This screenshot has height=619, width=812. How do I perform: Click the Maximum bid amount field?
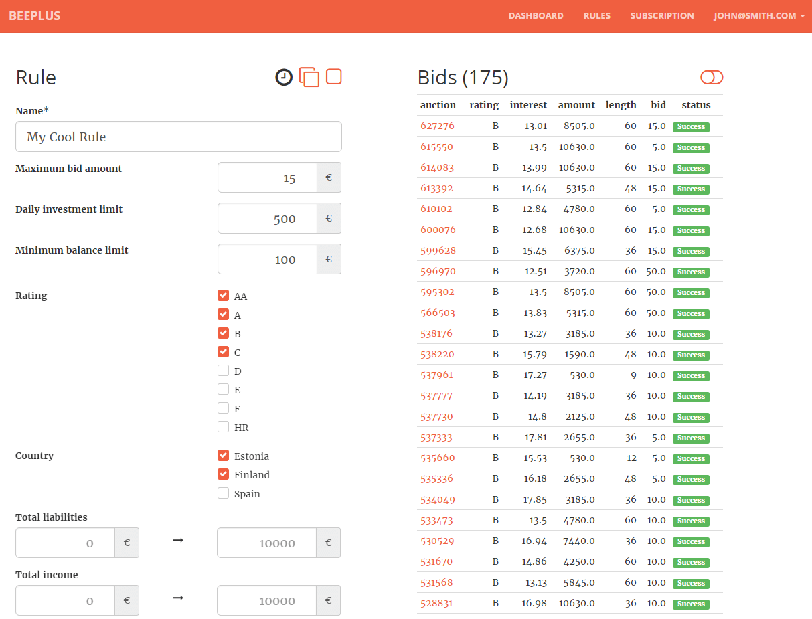(x=268, y=178)
